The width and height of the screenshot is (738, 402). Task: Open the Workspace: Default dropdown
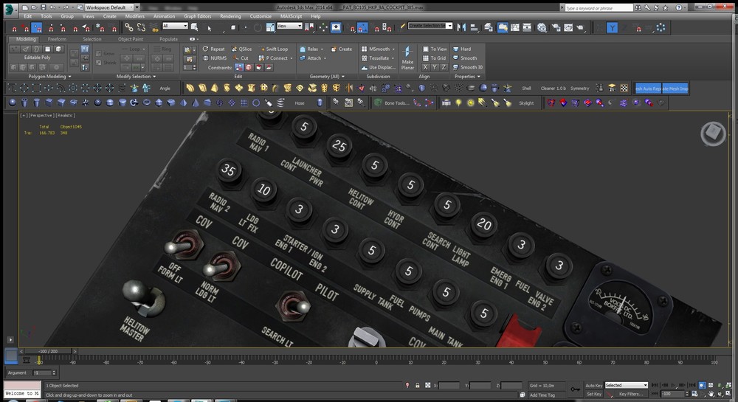pos(108,7)
